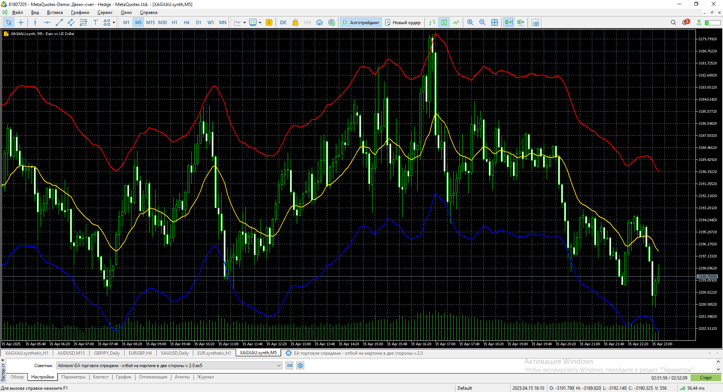Open expert settings gear icon in tester
This screenshot has width=723, height=392.
(x=300, y=366)
